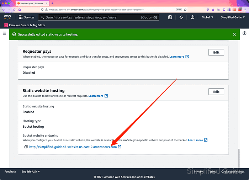Click the page vertical scrollbar thumb

[x=239, y=158]
